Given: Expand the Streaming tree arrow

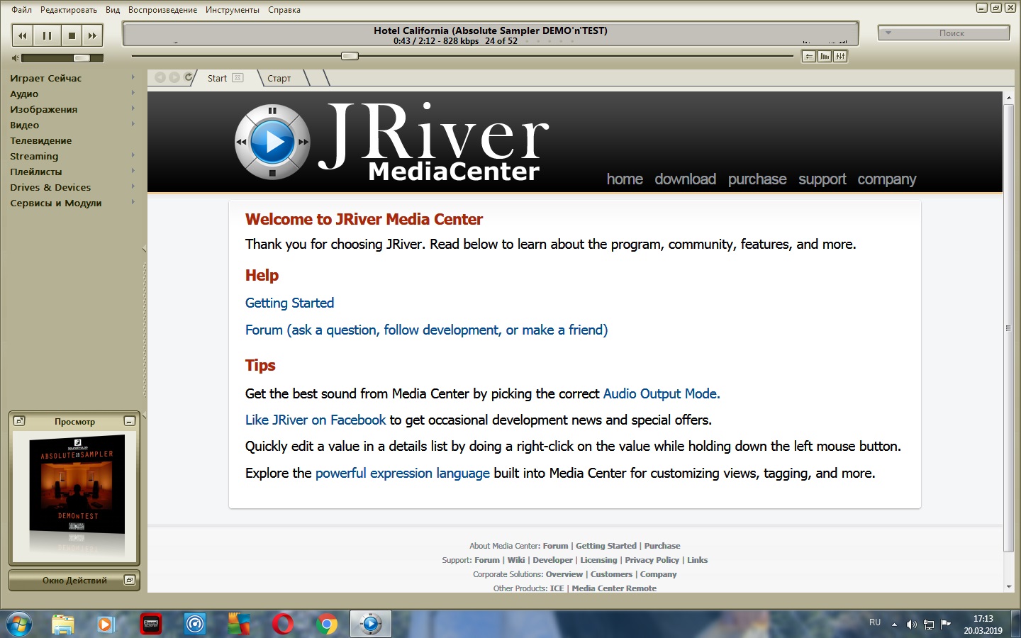Looking at the screenshot, I should tap(133, 155).
